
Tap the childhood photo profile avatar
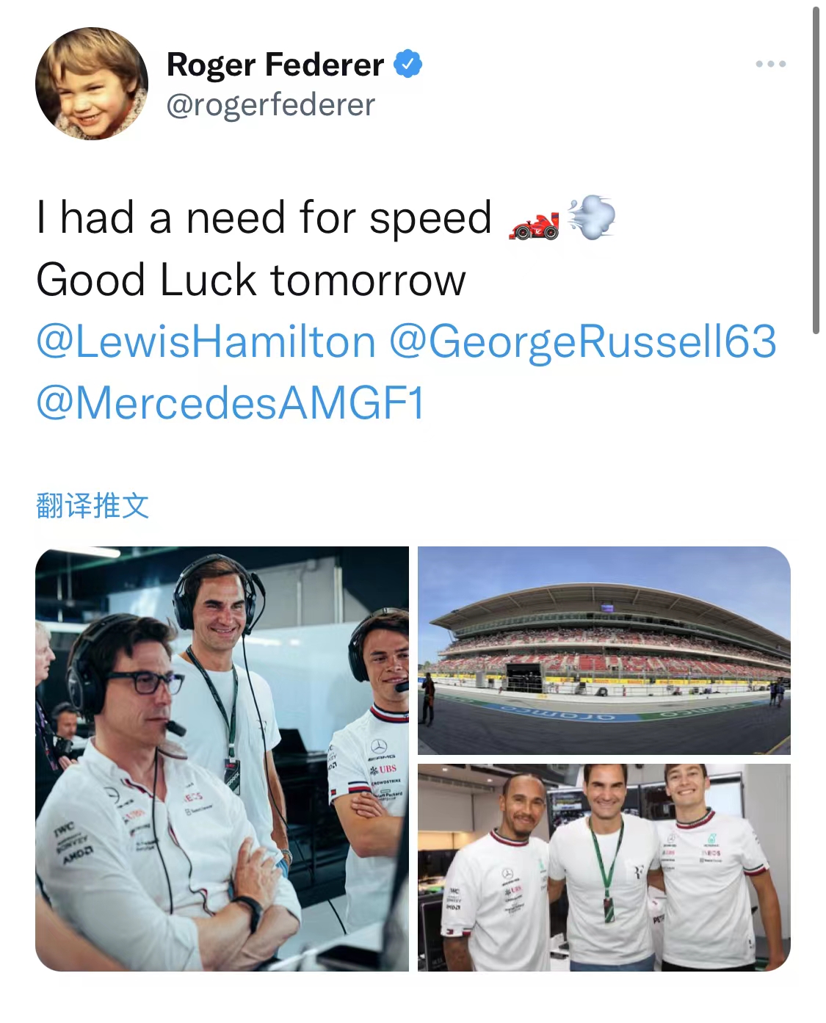[92, 84]
